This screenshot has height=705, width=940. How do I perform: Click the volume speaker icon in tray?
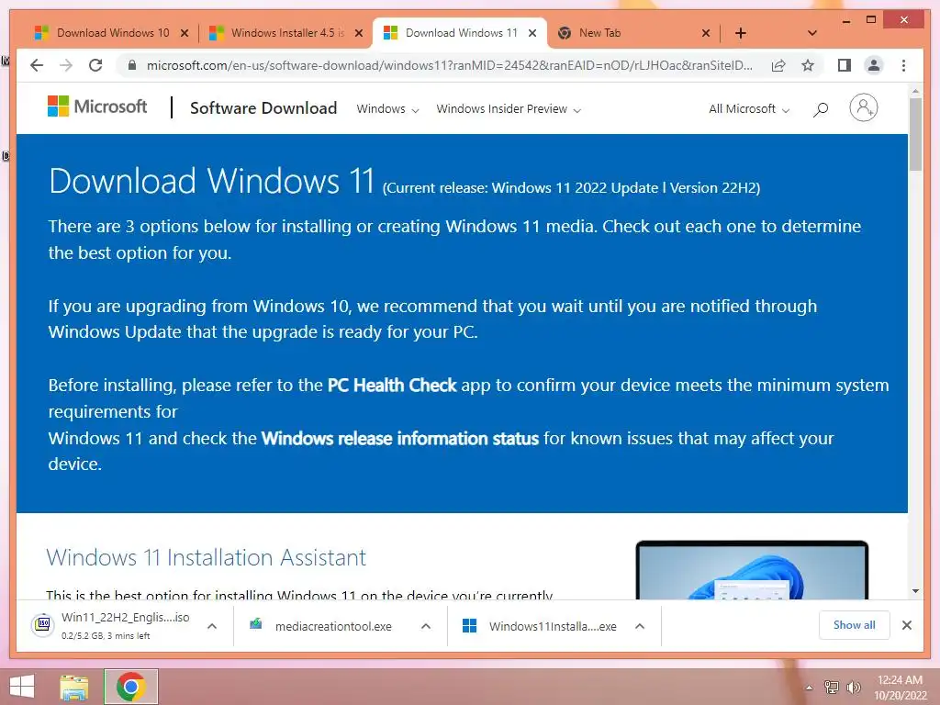click(x=853, y=688)
